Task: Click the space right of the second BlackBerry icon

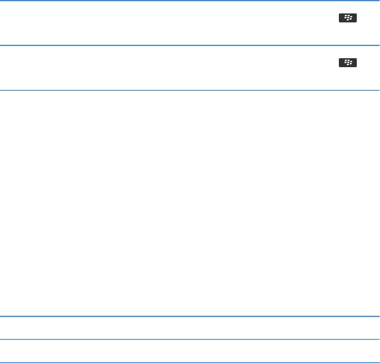Action: point(368,63)
